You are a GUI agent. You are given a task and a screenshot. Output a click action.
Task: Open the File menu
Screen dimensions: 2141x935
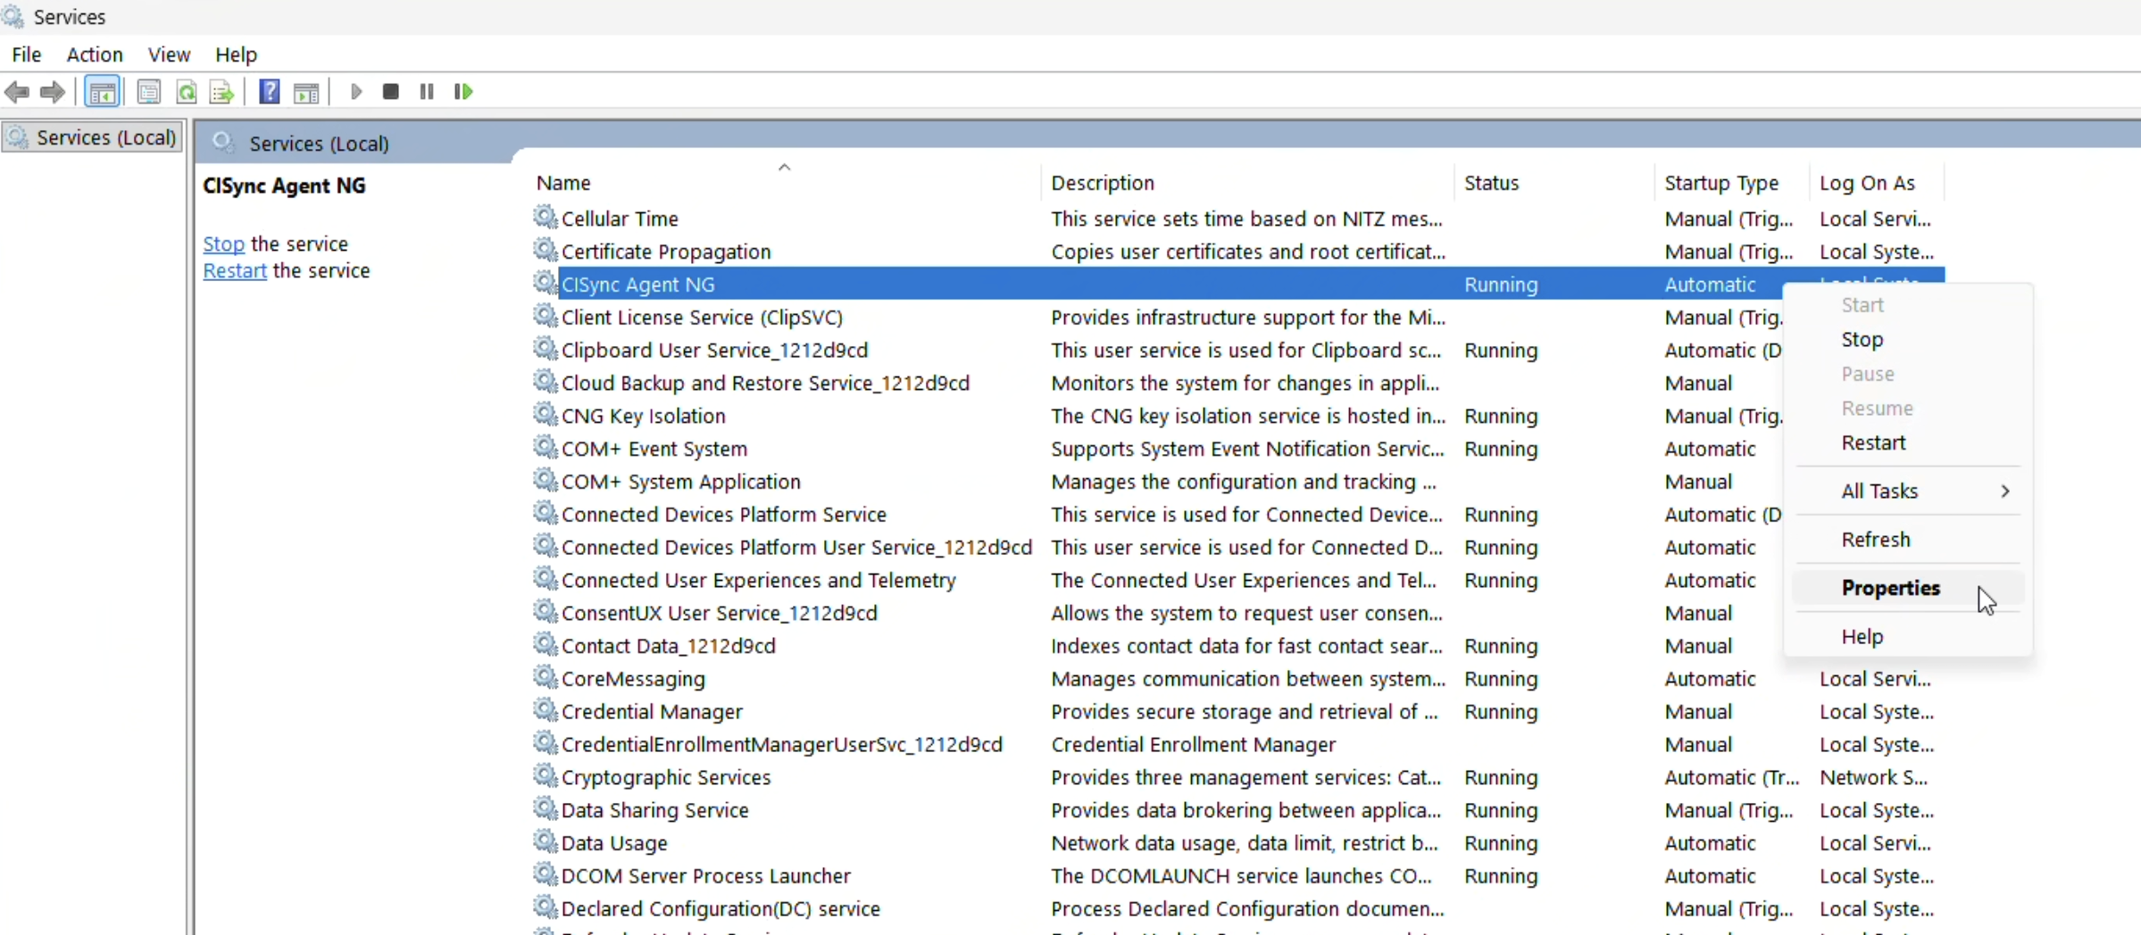tap(27, 54)
